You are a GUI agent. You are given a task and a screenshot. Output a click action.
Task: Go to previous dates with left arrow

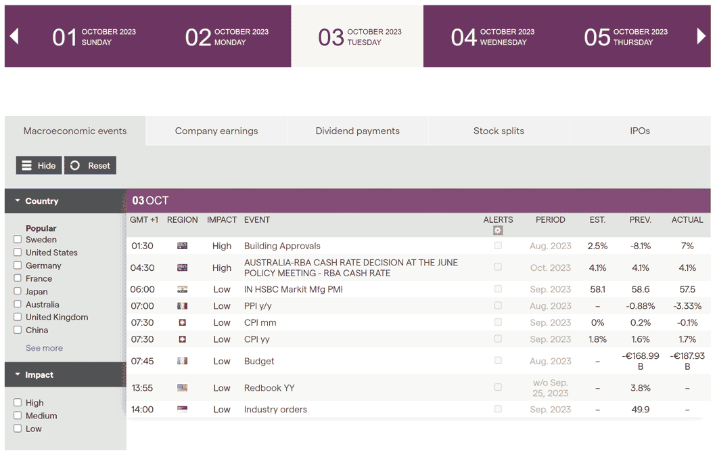tap(14, 36)
